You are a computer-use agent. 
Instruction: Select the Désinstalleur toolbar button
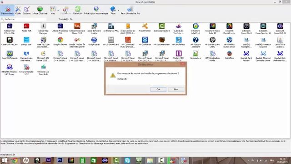click(7, 10)
